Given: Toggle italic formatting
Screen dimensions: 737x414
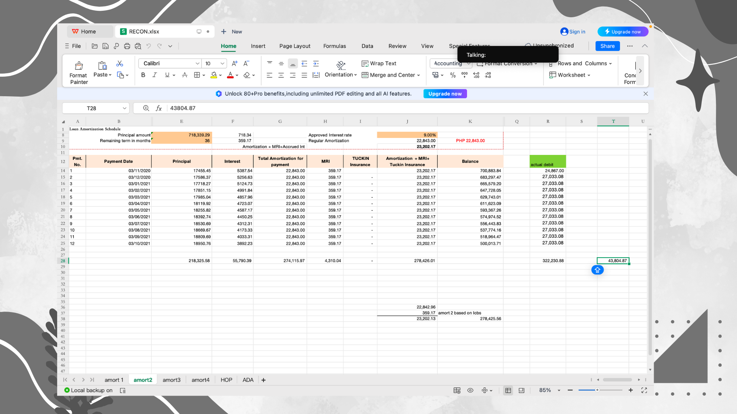Looking at the screenshot, I should coord(155,75).
